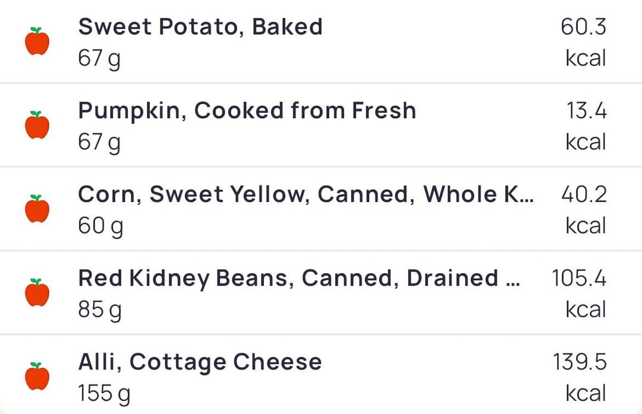Tap the 105.4 kcal value for Kidney Beans
The height and width of the screenshot is (414, 642).
click(579, 294)
